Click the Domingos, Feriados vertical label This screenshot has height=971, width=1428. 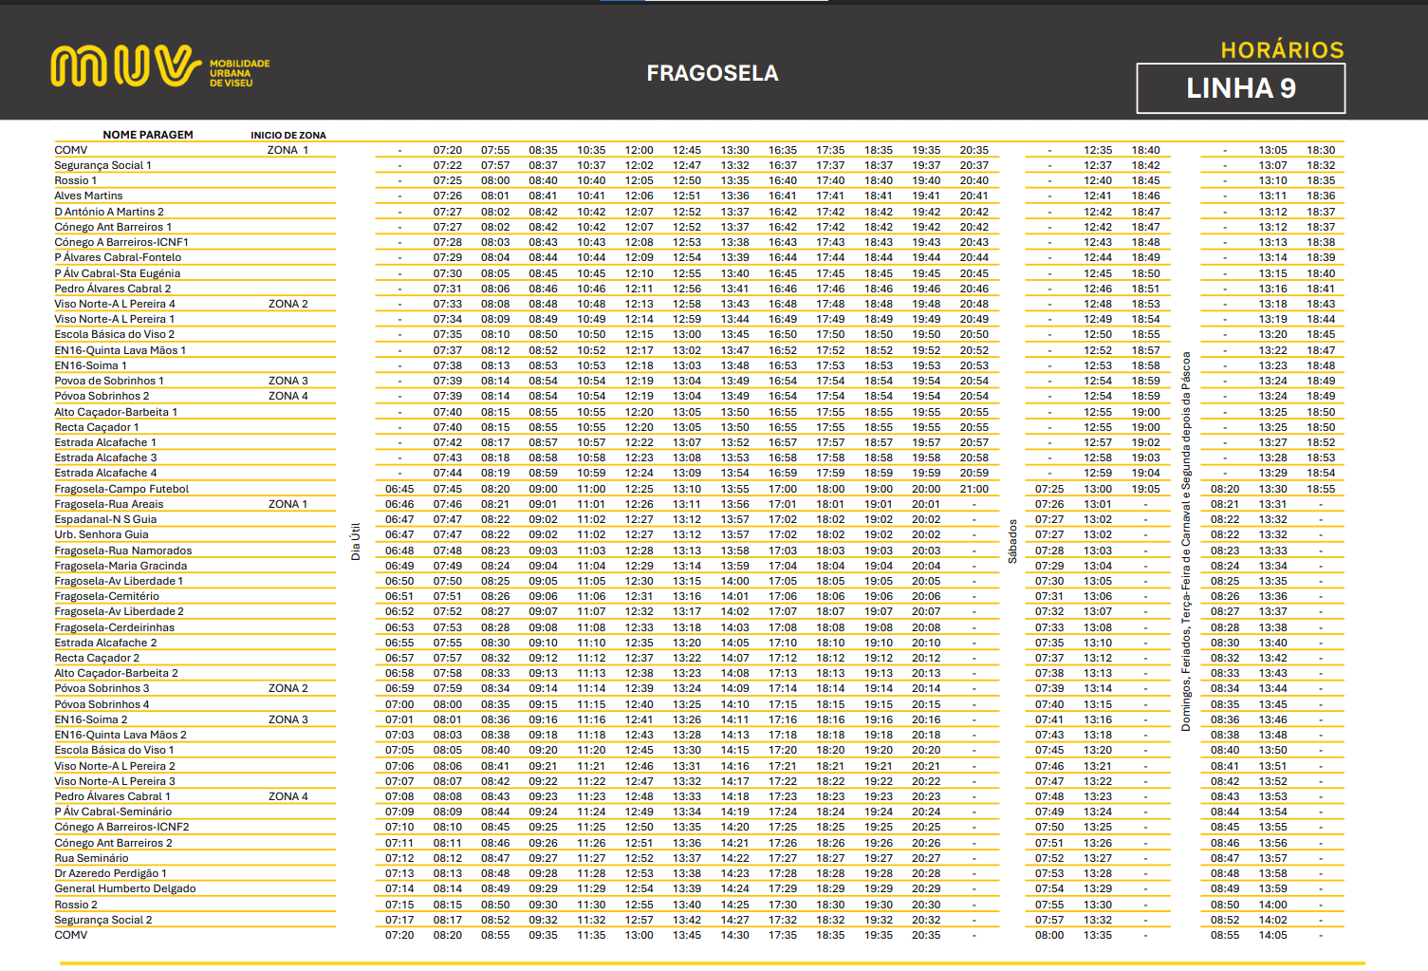click(x=1185, y=541)
